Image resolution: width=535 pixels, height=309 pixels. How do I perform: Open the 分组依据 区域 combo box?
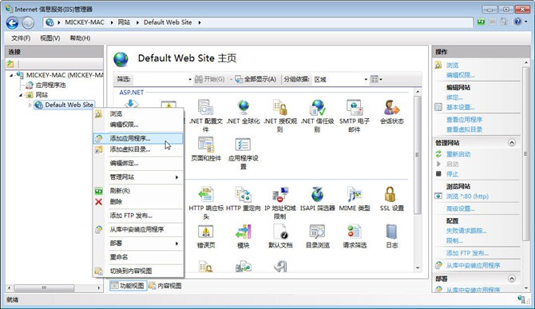pos(340,80)
